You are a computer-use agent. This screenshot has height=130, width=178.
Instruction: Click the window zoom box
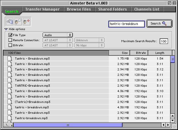pos(170,3)
